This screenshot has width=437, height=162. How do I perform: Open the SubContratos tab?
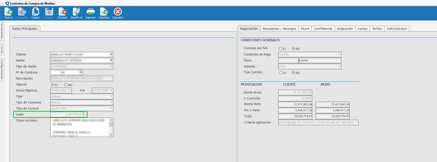pos(397,28)
